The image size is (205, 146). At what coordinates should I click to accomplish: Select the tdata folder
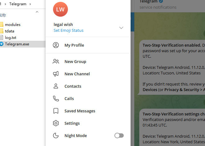coord(9,31)
